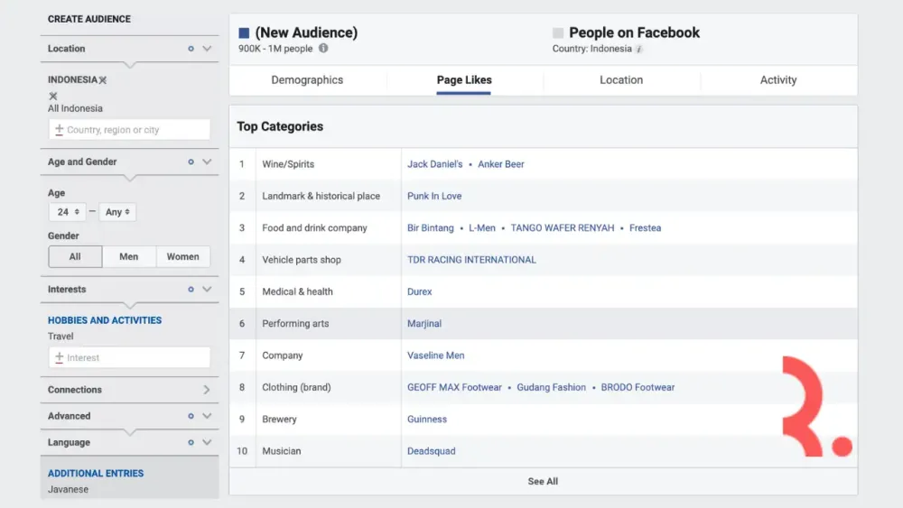903x508 pixels.
Task: Open the GEOFF MAX Footwear link
Action: [x=454, y=388]
